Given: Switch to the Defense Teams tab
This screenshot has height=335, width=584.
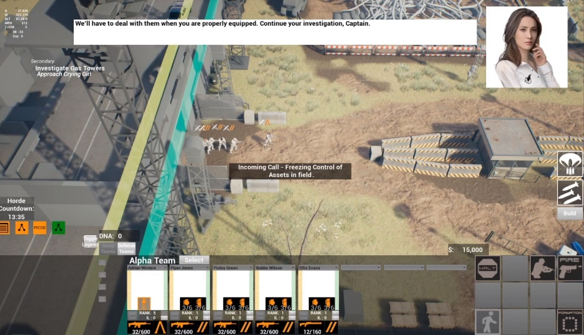Looking at the screenshot, I should (126, 249).
